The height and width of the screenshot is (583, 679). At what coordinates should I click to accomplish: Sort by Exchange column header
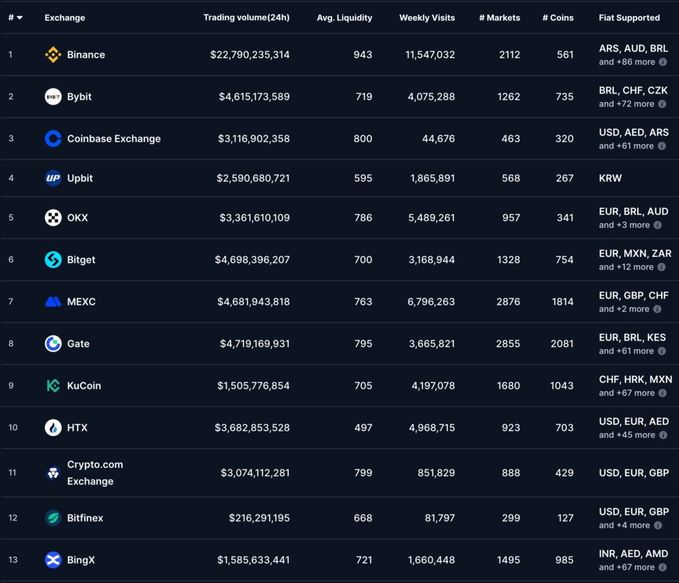pyautogui.click(x=64, y=18)
